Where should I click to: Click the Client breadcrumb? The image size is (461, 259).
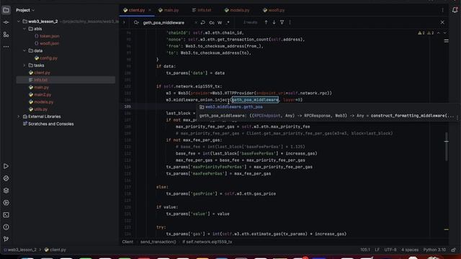127,242
